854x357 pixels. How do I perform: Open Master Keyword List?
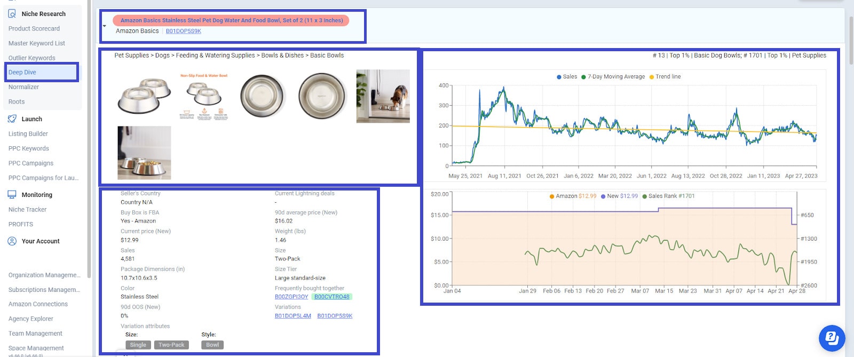click(x=37, y=43)
